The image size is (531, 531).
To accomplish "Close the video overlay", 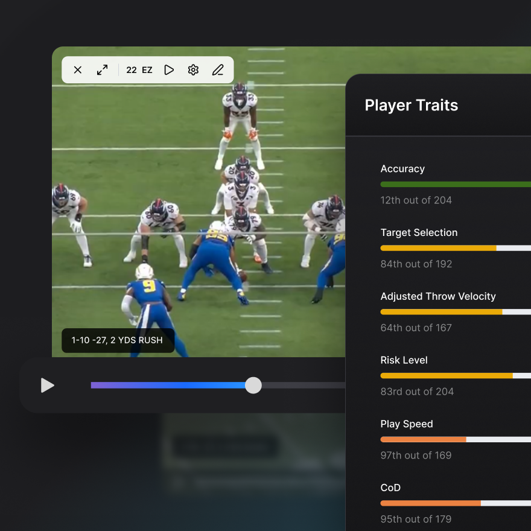I will (x=77, y=70).
